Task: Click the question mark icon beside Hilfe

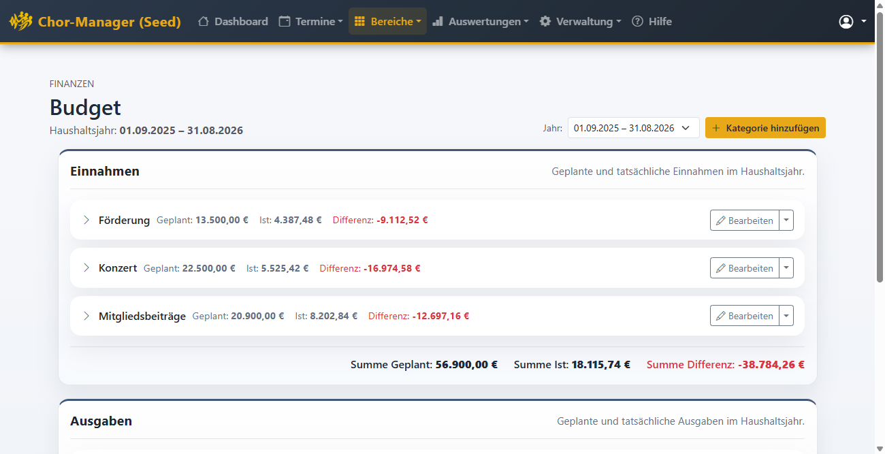Action: pyautogui.click(x=637, y=22)
